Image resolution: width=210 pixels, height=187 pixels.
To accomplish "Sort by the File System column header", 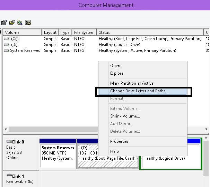I will pos(84,32).
